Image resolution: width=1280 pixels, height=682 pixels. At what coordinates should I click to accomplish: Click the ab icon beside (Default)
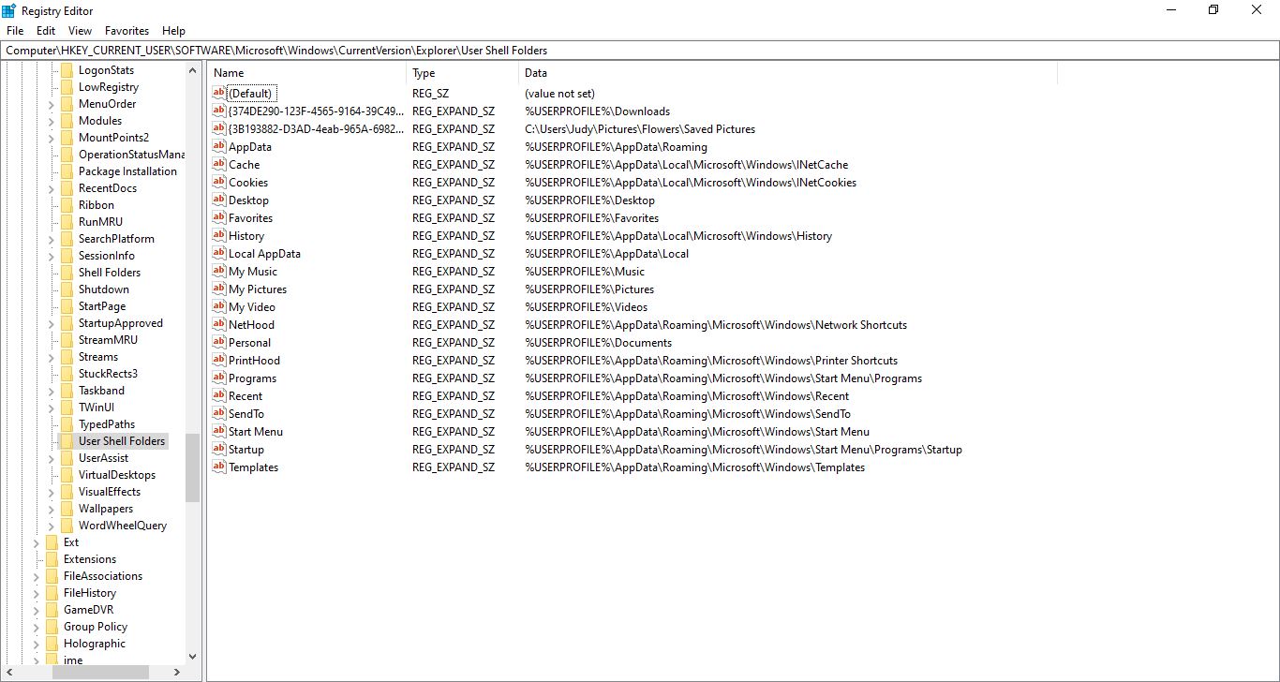tap(218, 93)
